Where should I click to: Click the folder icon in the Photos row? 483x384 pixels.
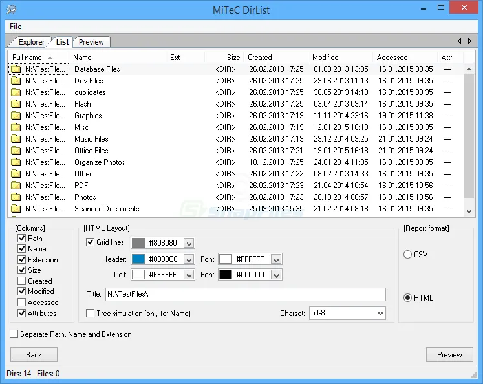click(x=16, y=197)
